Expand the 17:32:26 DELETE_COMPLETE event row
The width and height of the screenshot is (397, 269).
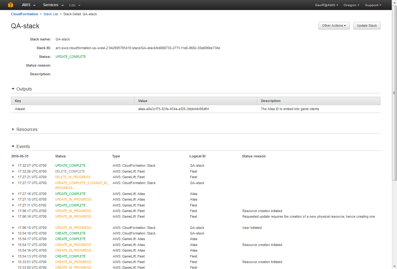coord(13,171)
